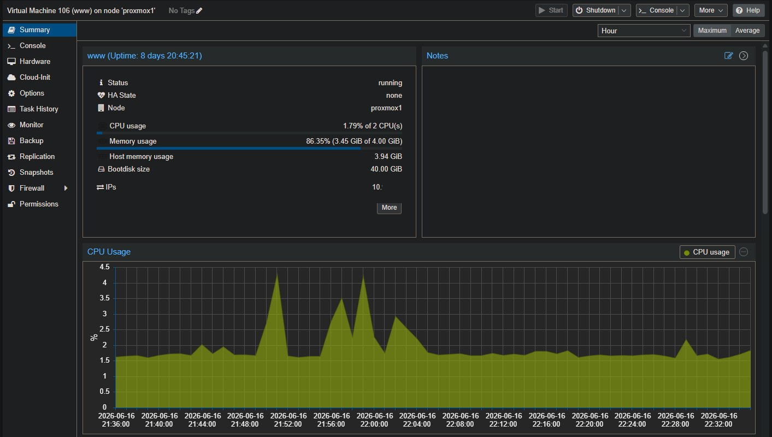Click the Snapshots history icon

click(11, 173)
